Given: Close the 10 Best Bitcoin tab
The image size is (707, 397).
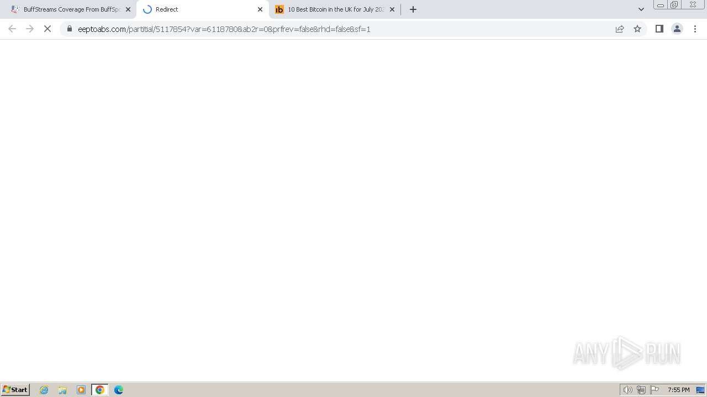Looking at the screenshot, I should 392,9.
